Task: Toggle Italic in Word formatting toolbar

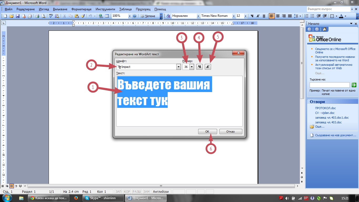Action: tap(258, 16)
